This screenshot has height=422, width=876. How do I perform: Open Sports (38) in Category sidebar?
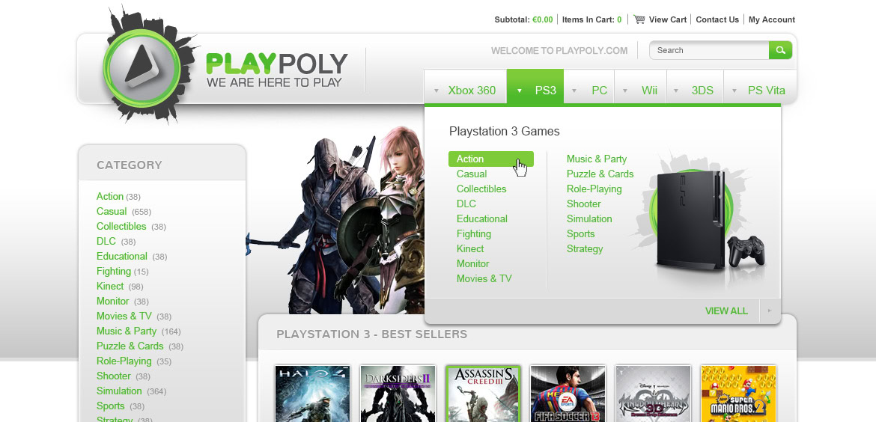120,406
